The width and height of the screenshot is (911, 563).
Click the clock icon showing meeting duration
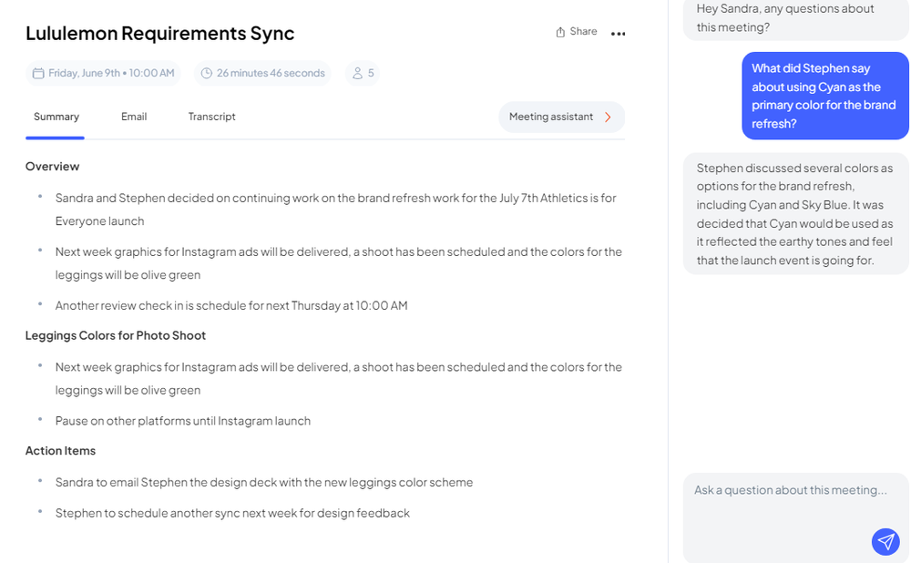click(205, 73)
